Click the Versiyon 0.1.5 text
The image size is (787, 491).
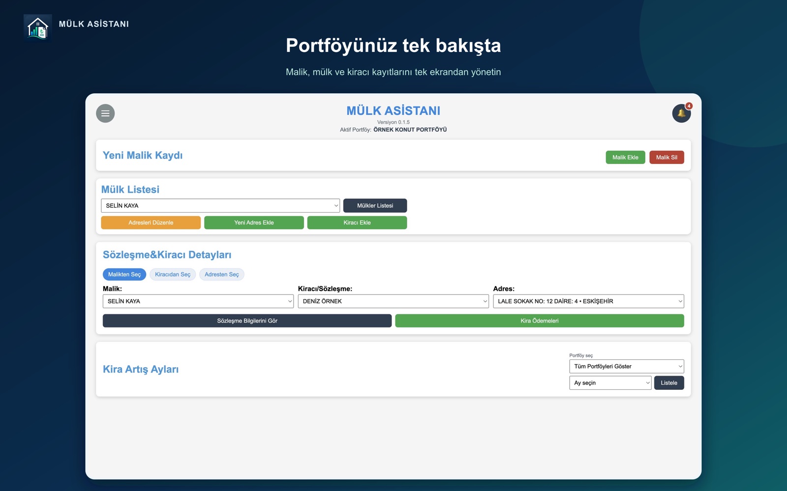393,122
